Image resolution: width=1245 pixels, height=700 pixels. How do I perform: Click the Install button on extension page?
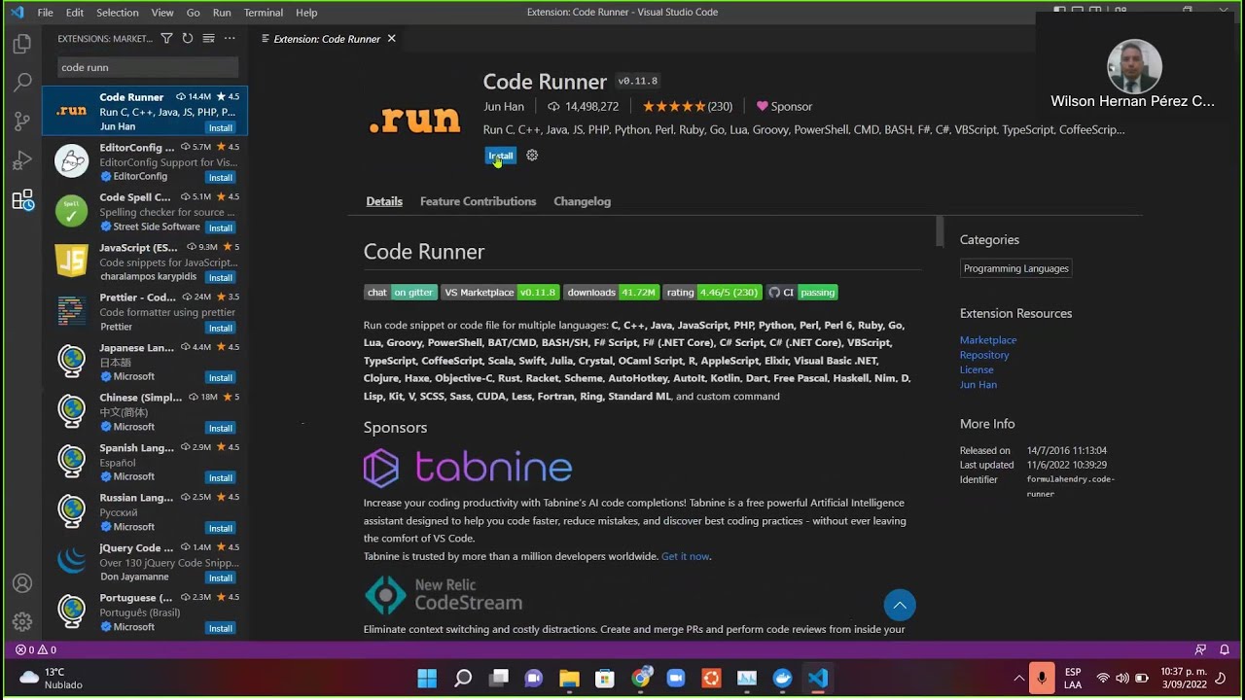pos(500,156)
